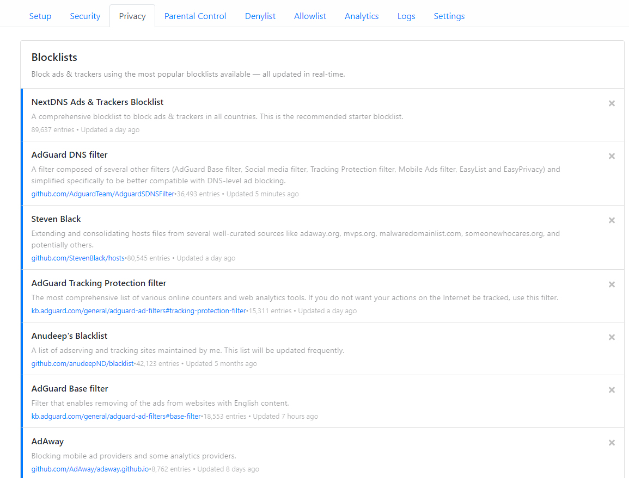Delete the Steven Black blocklist

click(x=612, y=220)
